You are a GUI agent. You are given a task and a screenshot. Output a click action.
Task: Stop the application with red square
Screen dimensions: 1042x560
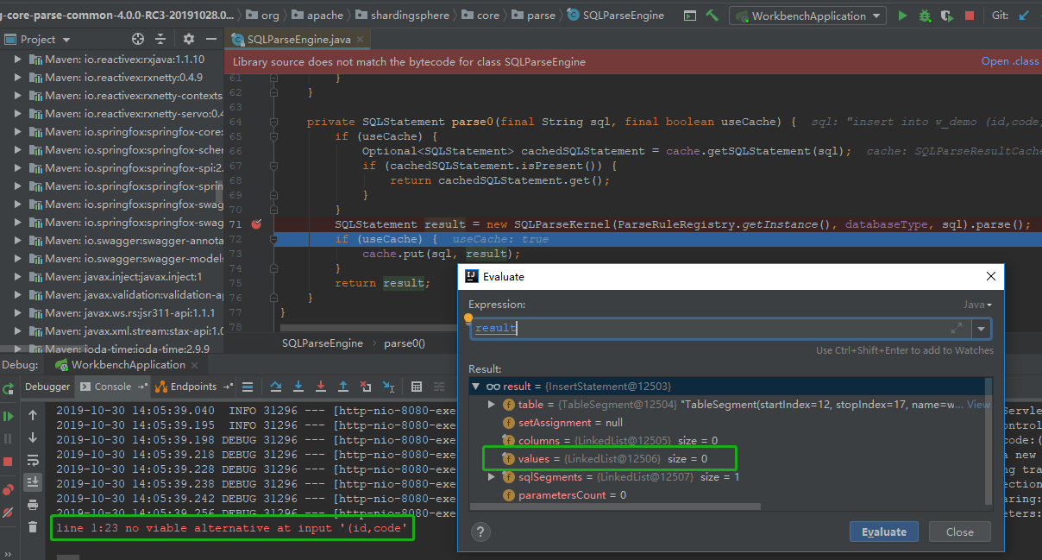970,16
